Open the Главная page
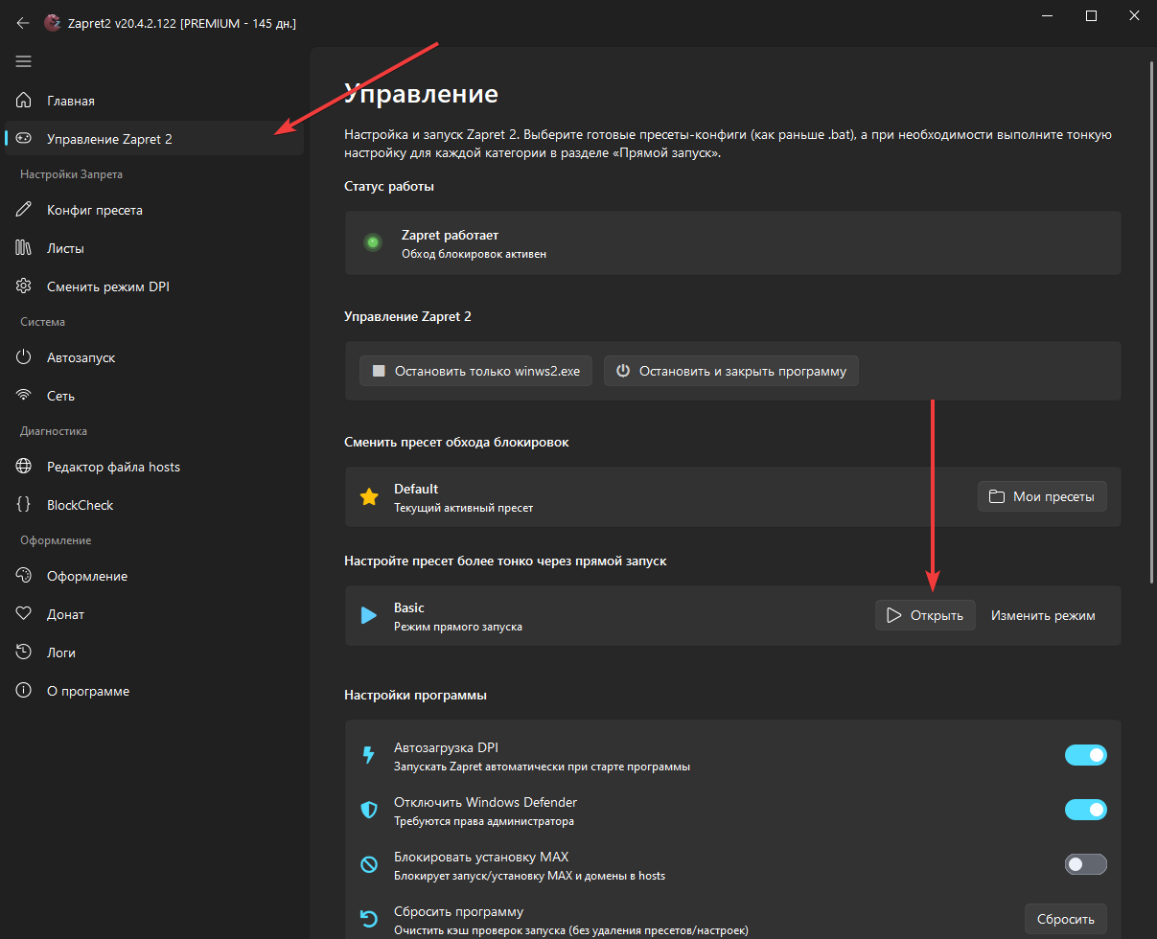Image resolution: width=1157 pixels, height=939 pixels. [154, 101]
